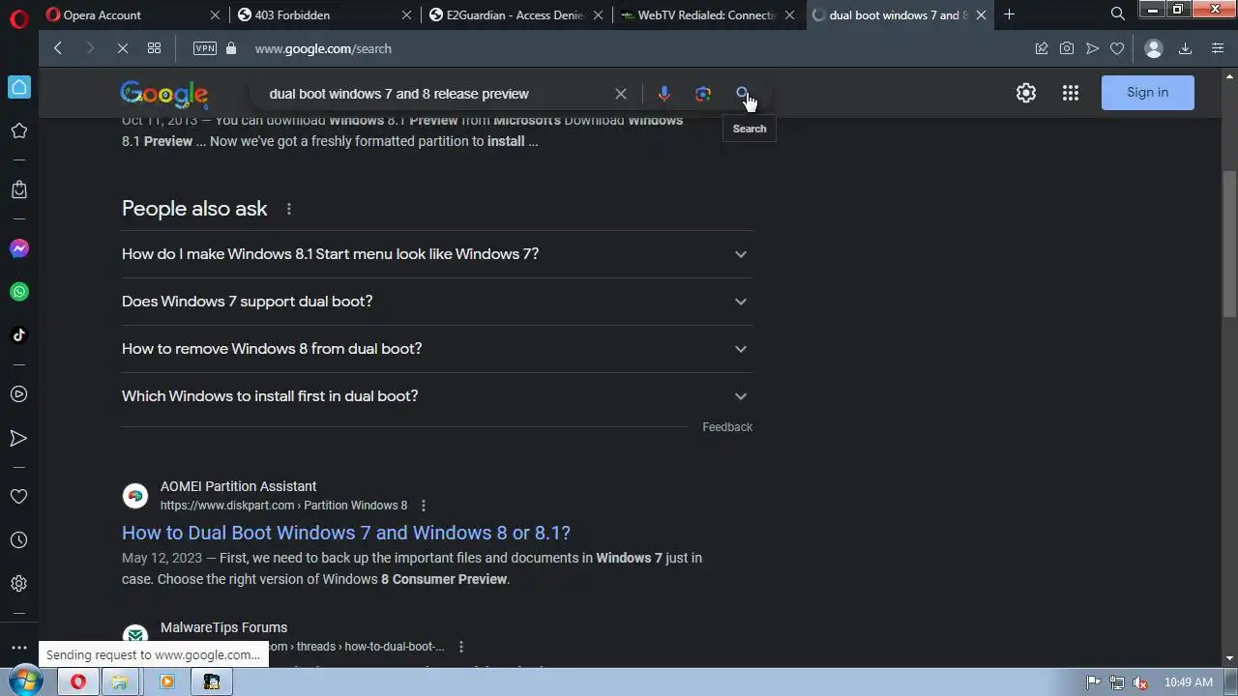Open the Google apps grid
Image resolution: width=1238 pixels, height=696 pixels.
click(x=1071, y=93)
